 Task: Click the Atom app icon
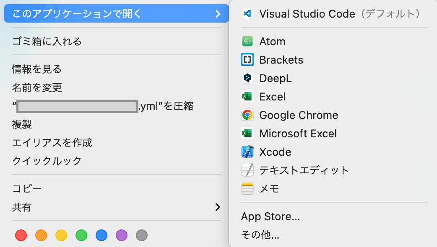pos(247,41)
